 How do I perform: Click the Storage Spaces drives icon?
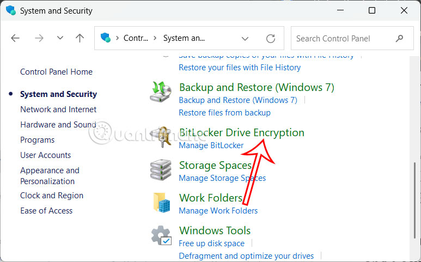pyautogui.click(x=161, y=170)
